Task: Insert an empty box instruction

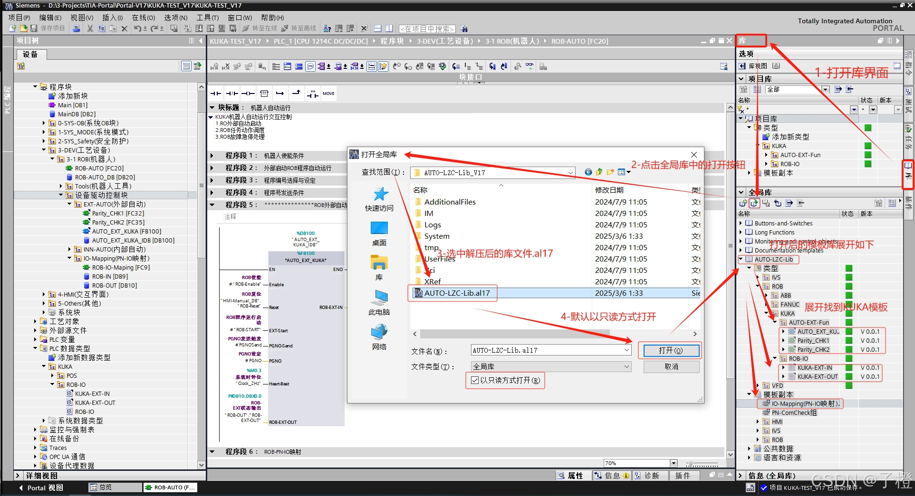Action: (264, 94)
